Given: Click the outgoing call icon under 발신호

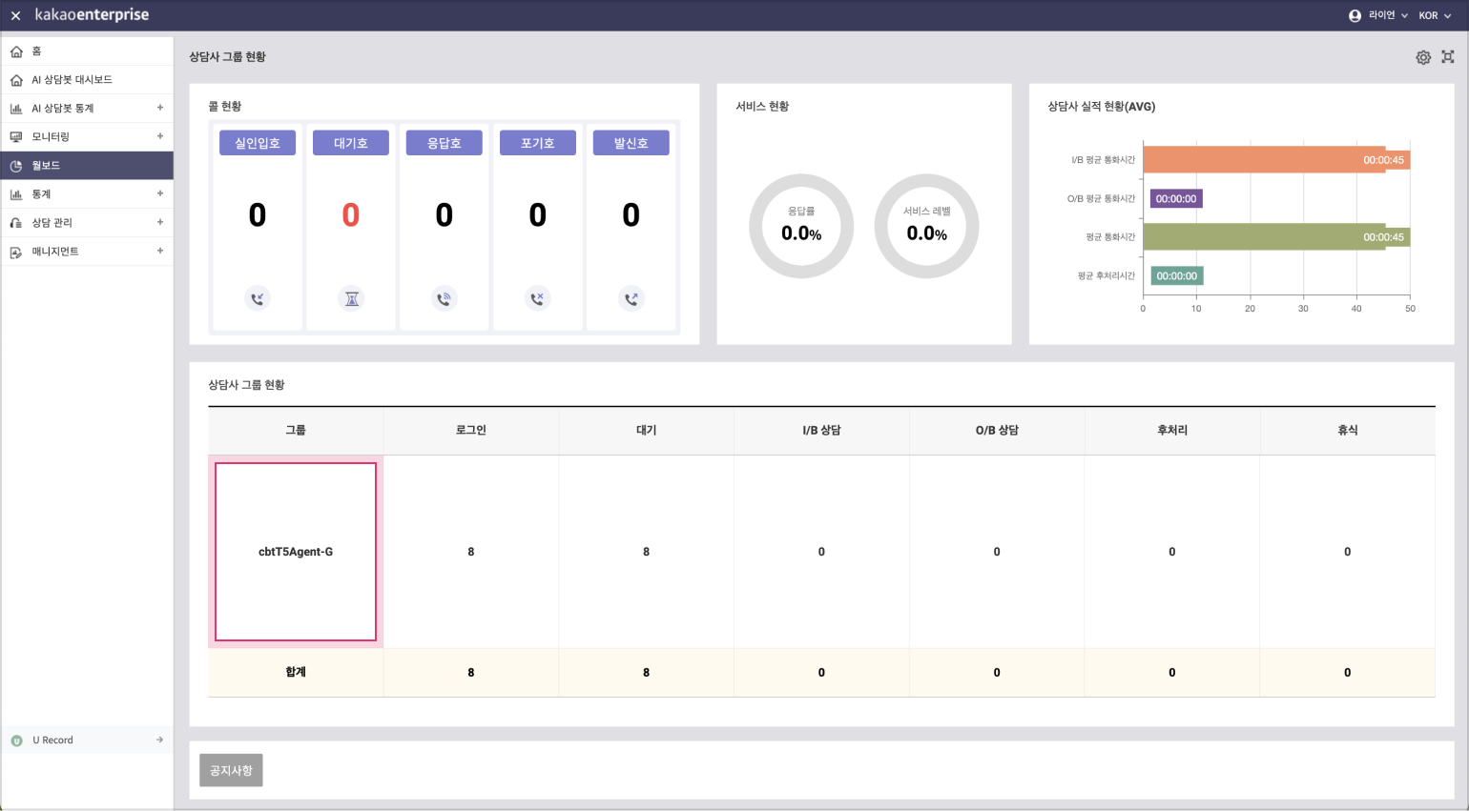Looking at the screenshot, I should [x=631, y=299].
